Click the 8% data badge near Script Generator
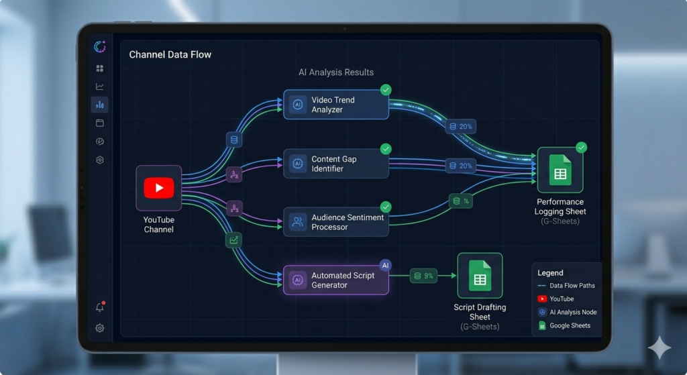 [423, 276]
